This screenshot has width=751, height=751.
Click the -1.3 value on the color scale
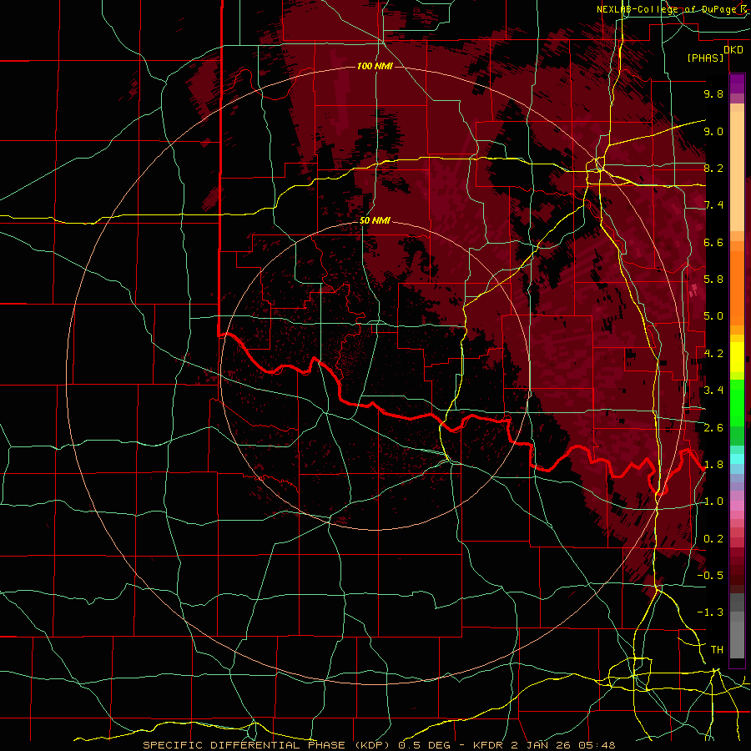(x=710, y=612)
